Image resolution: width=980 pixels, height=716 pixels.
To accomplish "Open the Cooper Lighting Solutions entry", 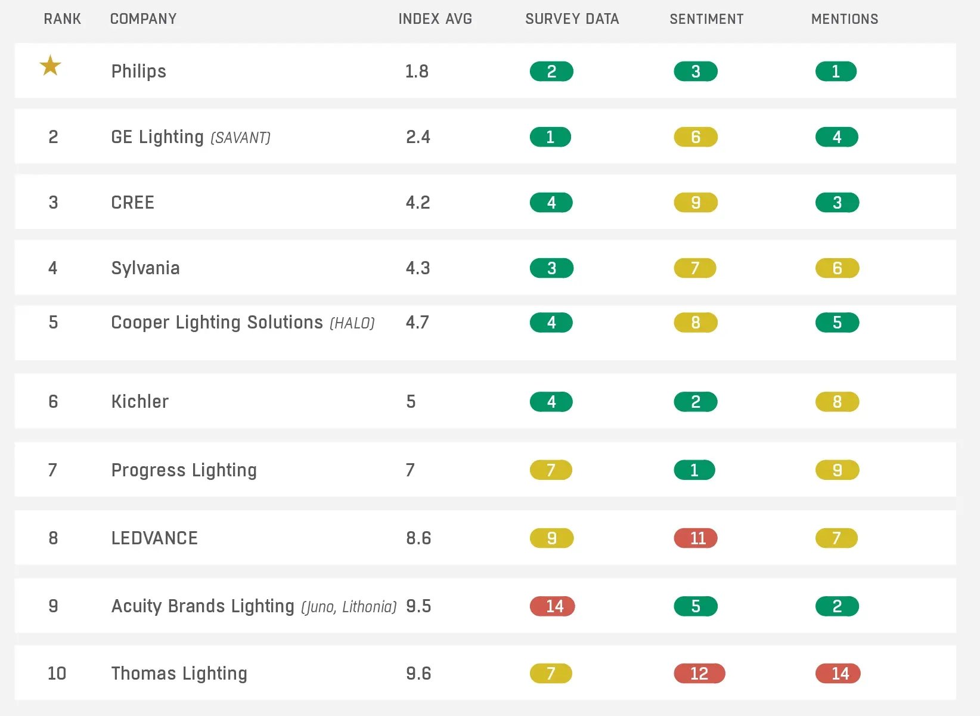I will click(x=217, y=323).
